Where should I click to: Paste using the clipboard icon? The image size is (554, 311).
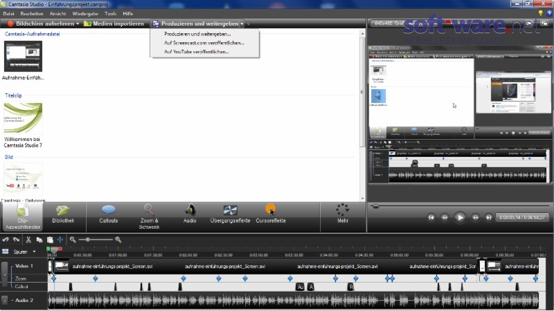[x=50, y=240]
